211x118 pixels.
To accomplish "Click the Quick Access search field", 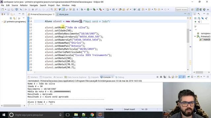I will point(182,10).
